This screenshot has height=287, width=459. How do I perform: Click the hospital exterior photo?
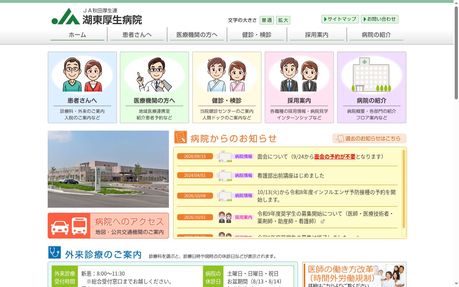[108, 169]
